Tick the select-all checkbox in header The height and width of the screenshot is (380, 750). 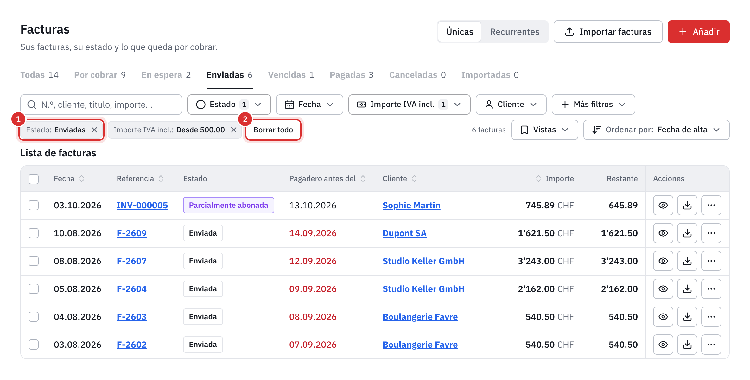coord(34,179)
